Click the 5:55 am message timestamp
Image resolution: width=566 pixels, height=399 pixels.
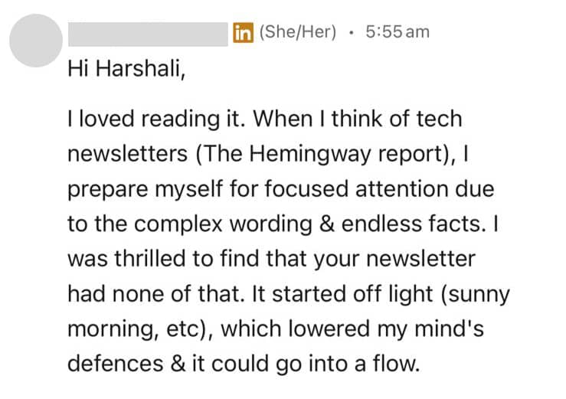(398, 31)
